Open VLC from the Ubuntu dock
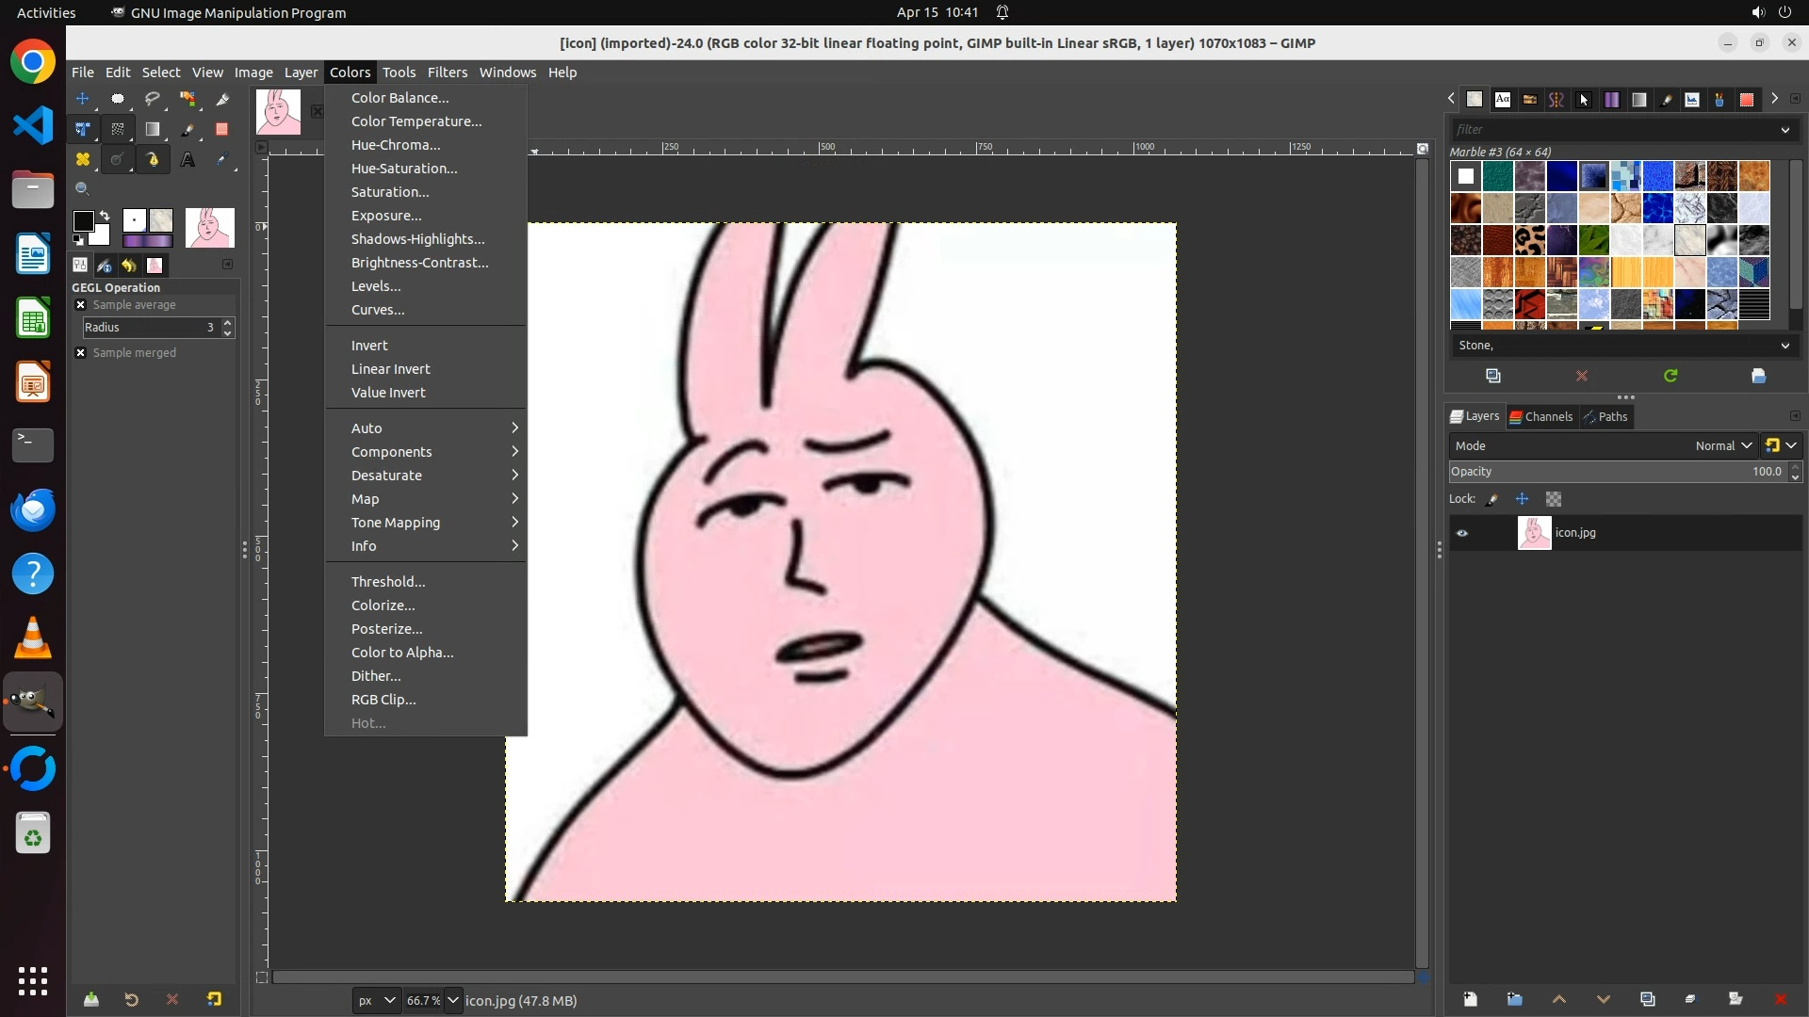The image size is (1809, 1017). coord(33,638)
